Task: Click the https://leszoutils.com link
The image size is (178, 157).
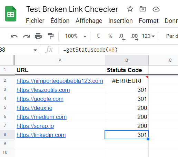Action: pos(43,90)
